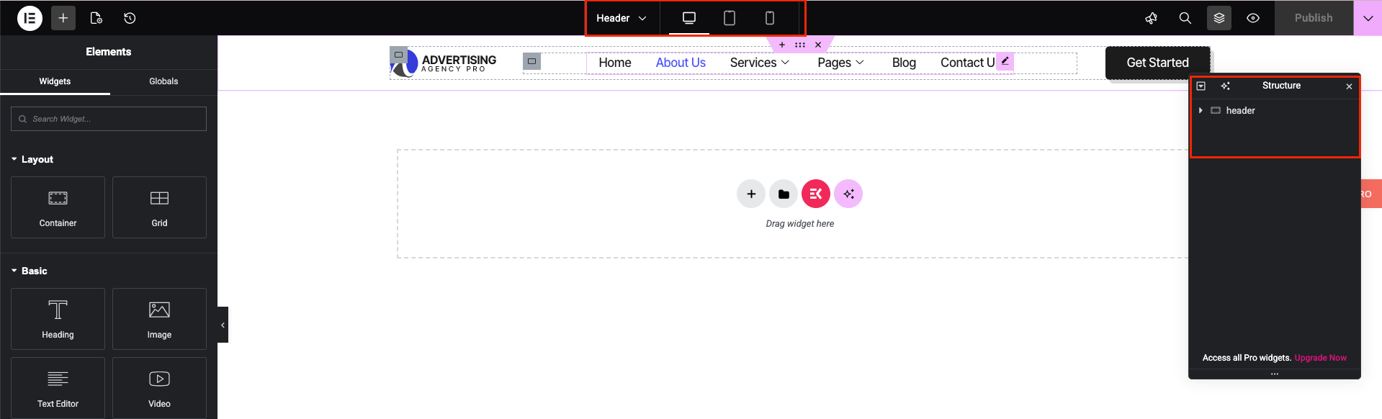Click the Get Started button
The image size is (1382, 419).
[1157, 63]
